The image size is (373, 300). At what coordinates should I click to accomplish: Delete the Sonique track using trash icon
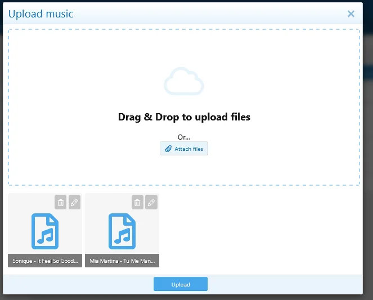click(60, 202)
